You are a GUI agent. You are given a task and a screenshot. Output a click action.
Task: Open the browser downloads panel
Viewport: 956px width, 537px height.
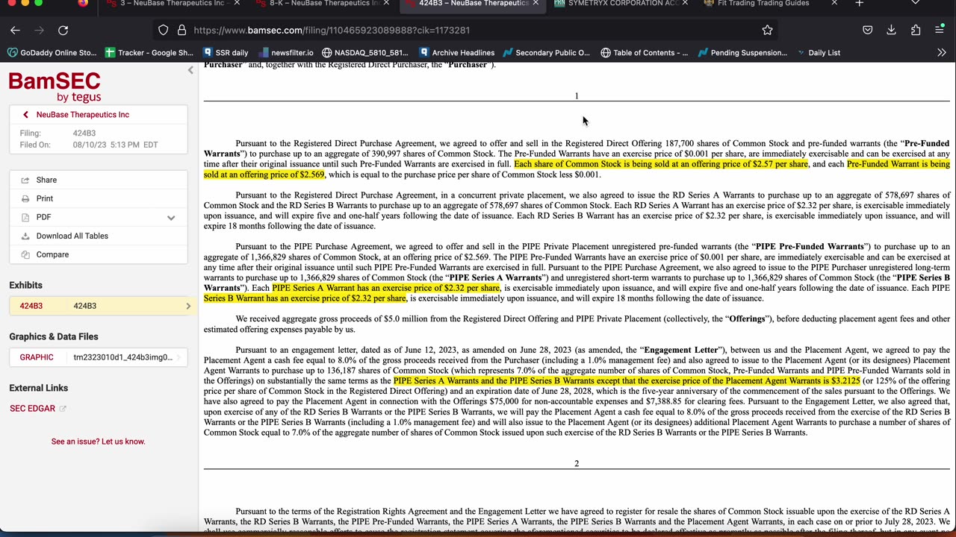coord(891,30)
